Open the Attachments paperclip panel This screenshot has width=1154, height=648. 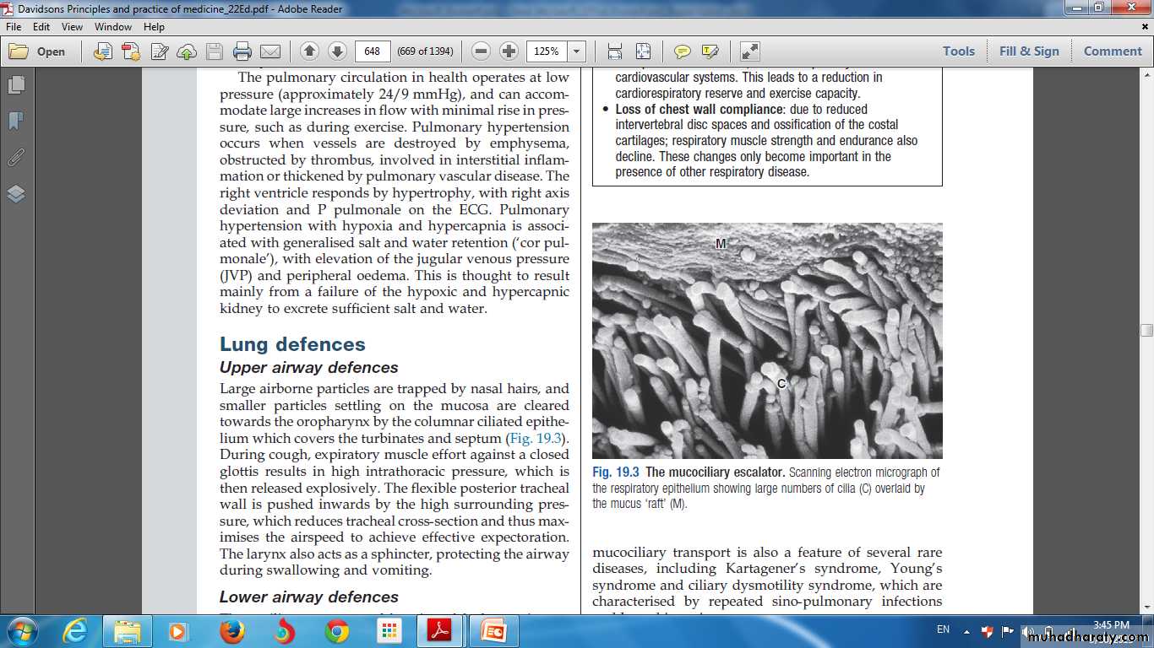[15, 158]
